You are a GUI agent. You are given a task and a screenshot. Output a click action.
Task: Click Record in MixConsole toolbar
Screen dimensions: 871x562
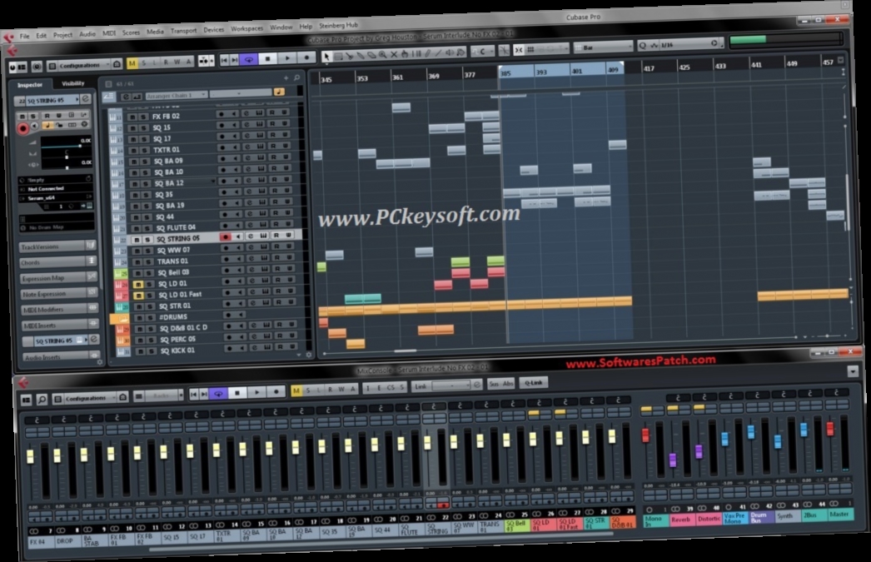coord(276,391)
